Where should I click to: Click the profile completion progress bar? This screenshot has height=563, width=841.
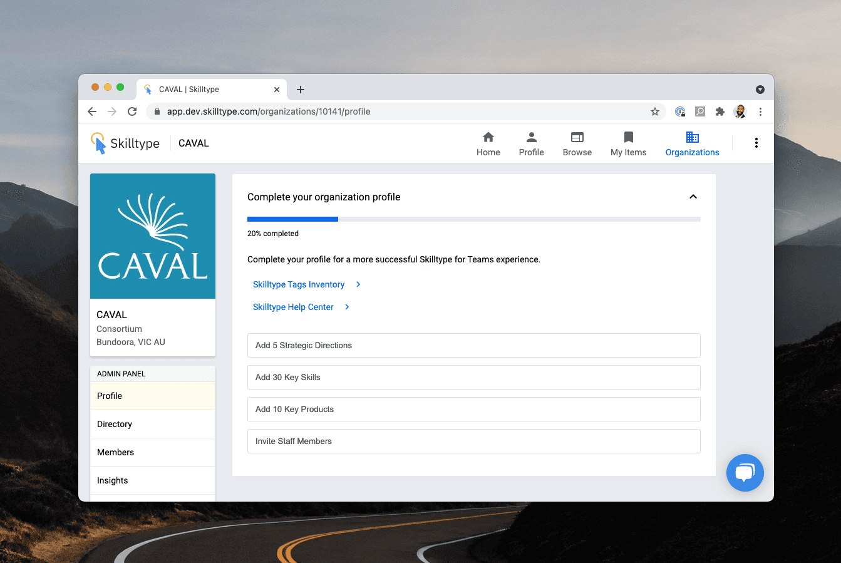(x=474, y=219)
